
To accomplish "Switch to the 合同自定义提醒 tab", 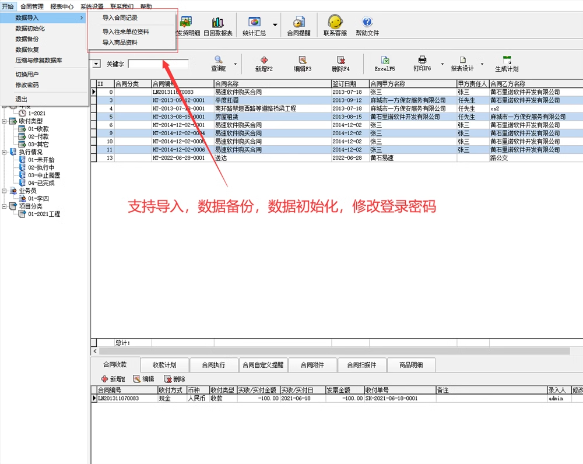I will tap(264, 365).
